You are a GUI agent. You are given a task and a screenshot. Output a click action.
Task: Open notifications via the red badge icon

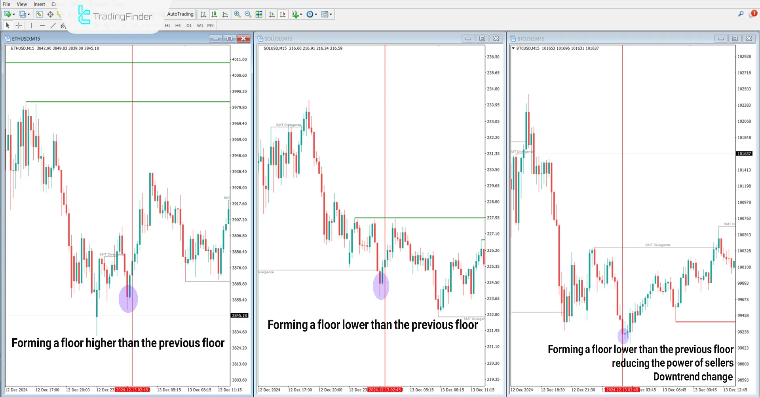pyautogui.click(x=753, y=14)
